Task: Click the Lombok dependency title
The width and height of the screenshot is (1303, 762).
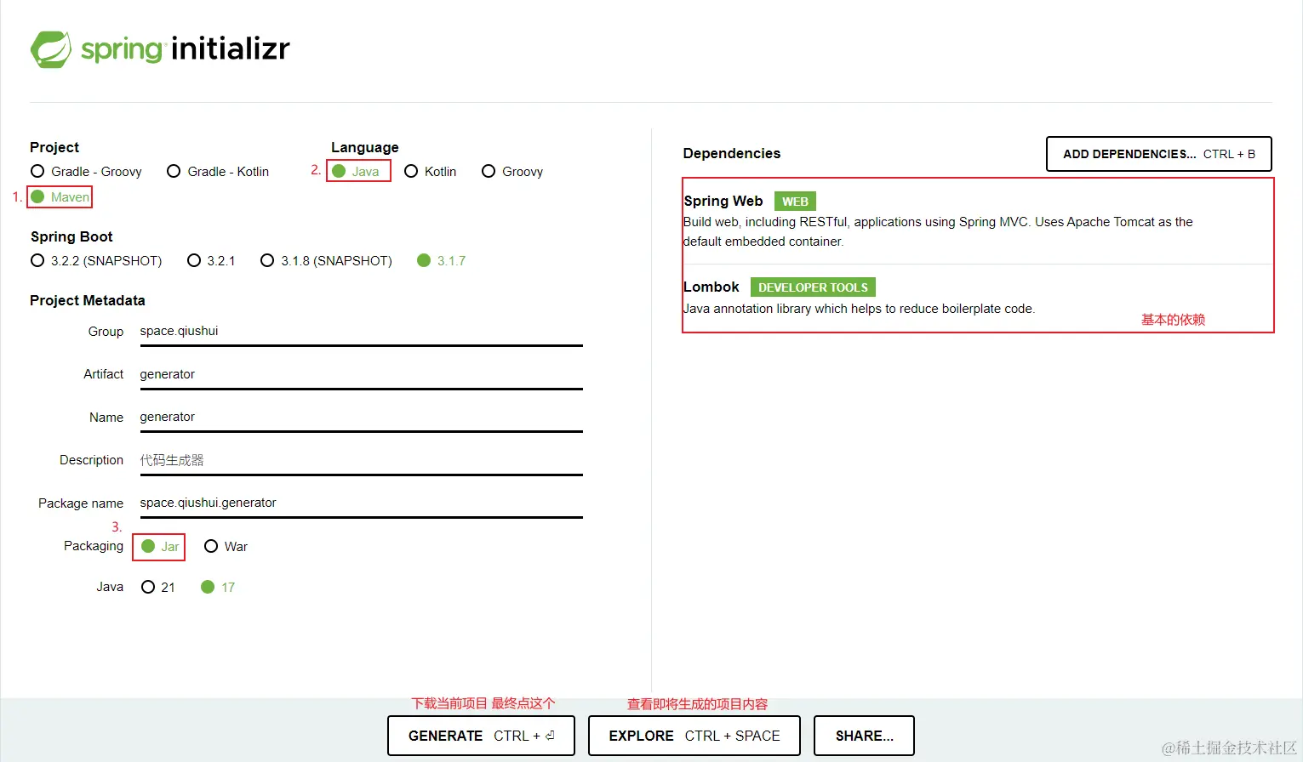Action: click(712, 287)
